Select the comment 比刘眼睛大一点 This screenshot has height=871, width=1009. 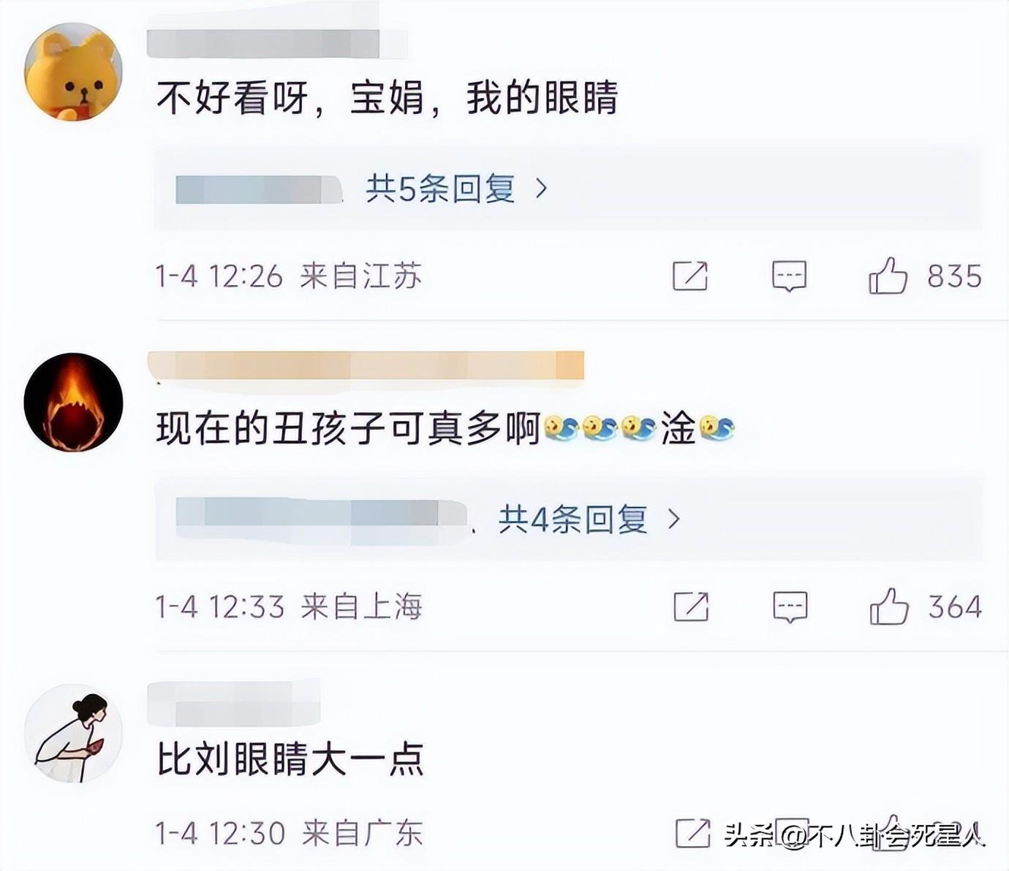tap(290, 759)
